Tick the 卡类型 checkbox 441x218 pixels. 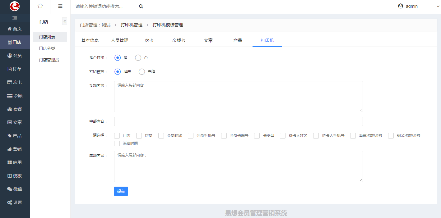257,136
